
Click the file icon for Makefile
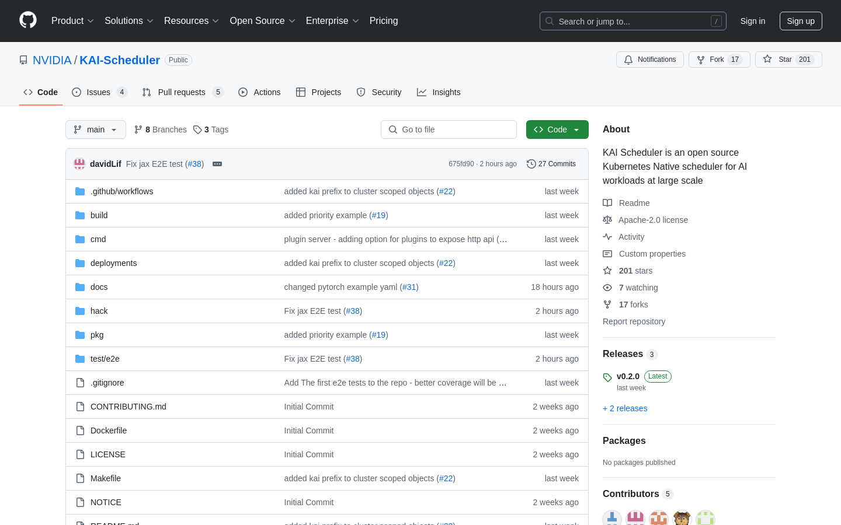click(x=80, y=478)
